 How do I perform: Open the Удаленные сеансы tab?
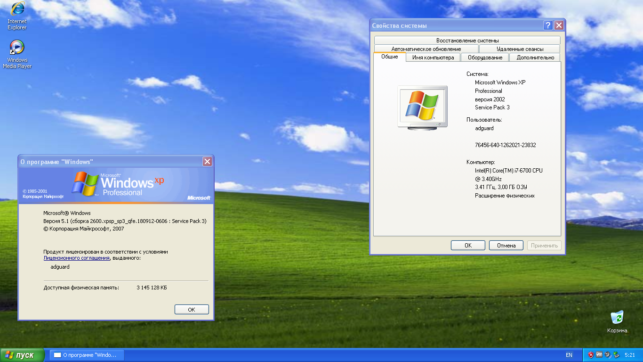click(x=520, y=49)
